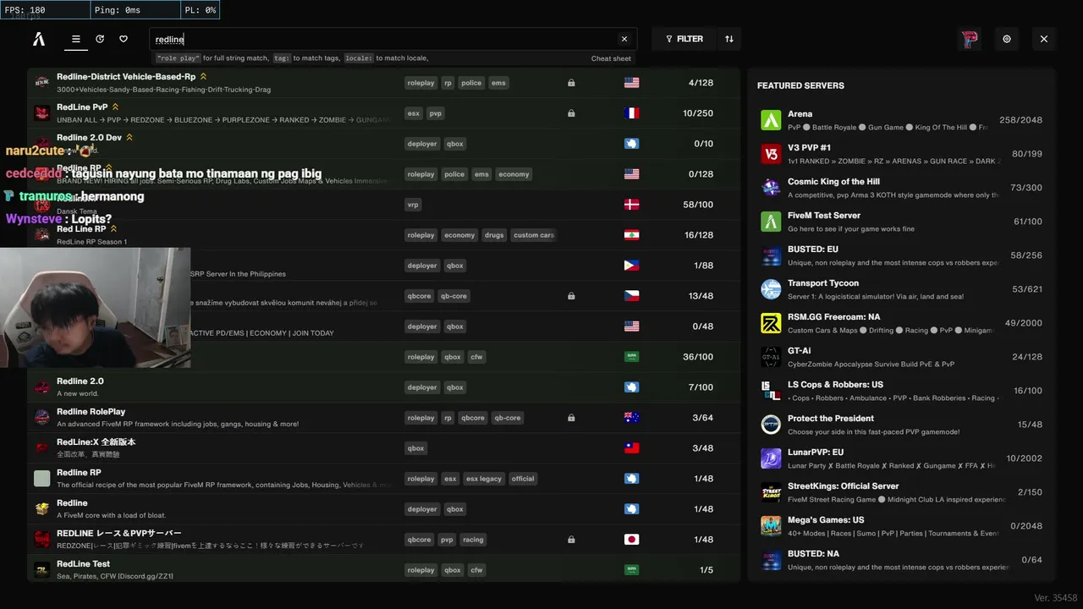This screenshot has height=609, width=1083.
Task: Click the LunarPVP: EU server icon
Action: [x=771, y=458]
